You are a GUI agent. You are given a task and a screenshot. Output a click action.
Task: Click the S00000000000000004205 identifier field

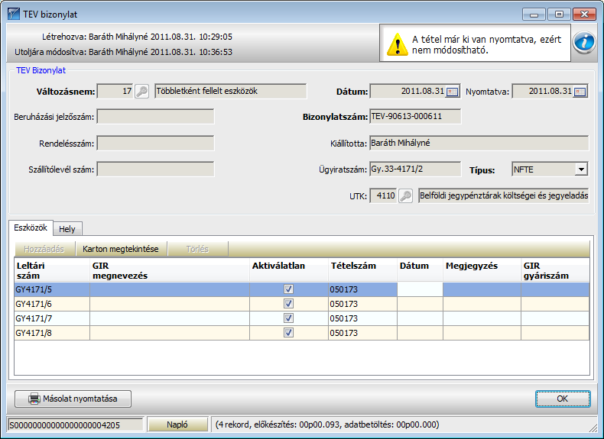(76, 424)
